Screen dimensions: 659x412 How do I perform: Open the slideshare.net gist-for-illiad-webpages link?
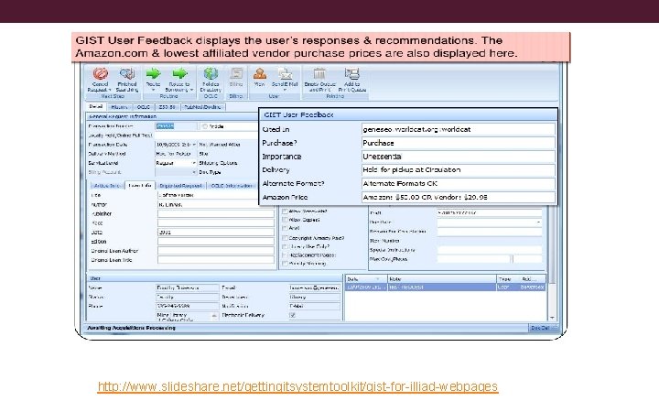pyautogui.click(x=297, y=386)
